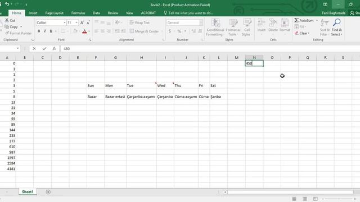Viewport: 360px width, 202px height.
Task: Switch to Page Break Preview in status bar
Action: pyautogui.click(x=315, y=199)
